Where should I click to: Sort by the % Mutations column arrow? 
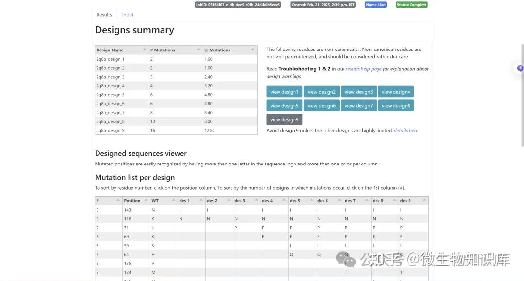coord(253,49)
